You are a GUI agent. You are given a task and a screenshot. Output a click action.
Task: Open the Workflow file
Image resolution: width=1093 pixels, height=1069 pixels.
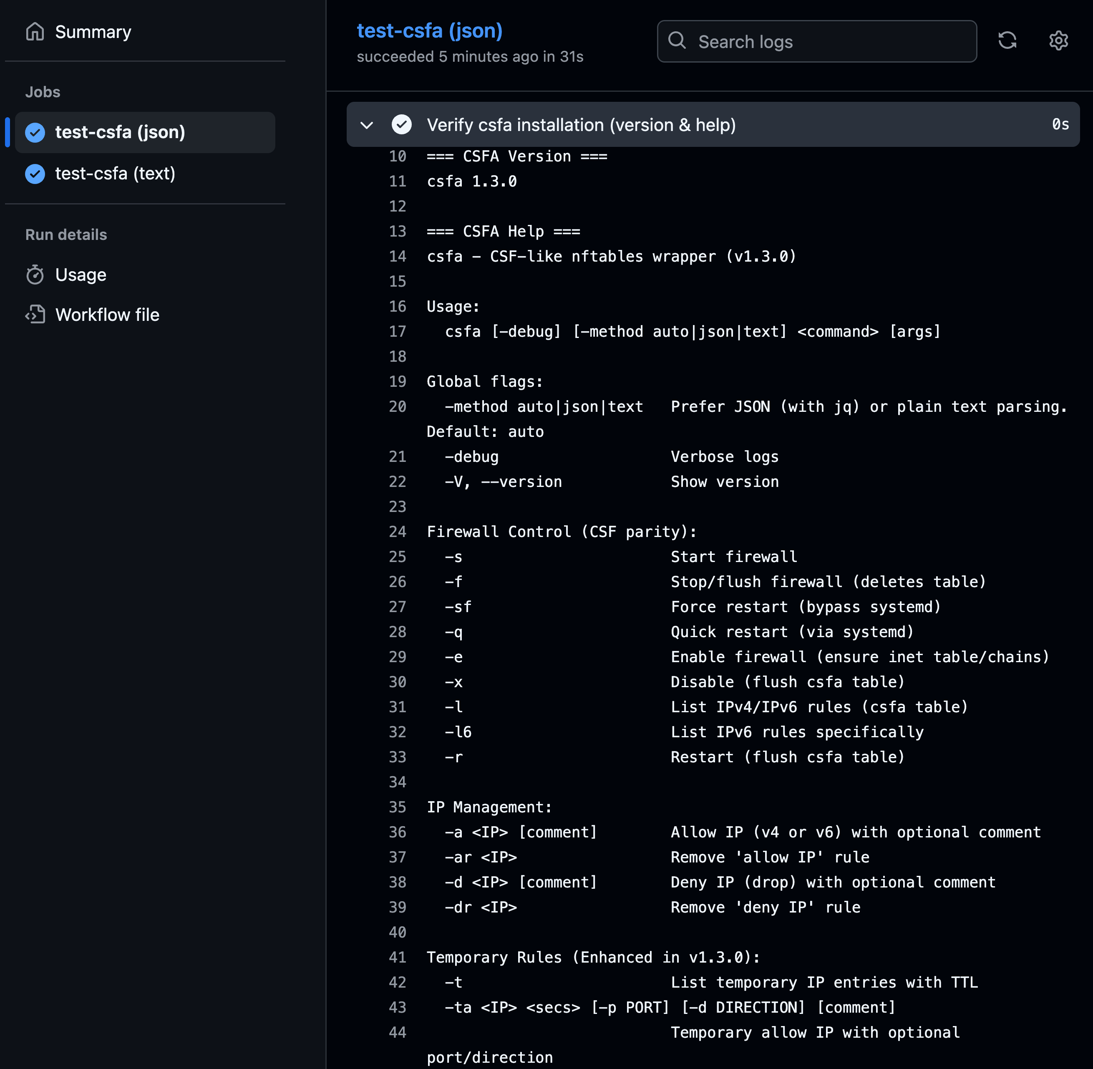point(107,315)
